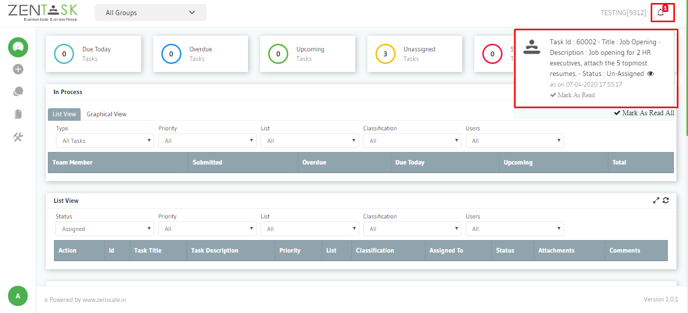
Task: Click the Due Today count circle
Action: 64,54
